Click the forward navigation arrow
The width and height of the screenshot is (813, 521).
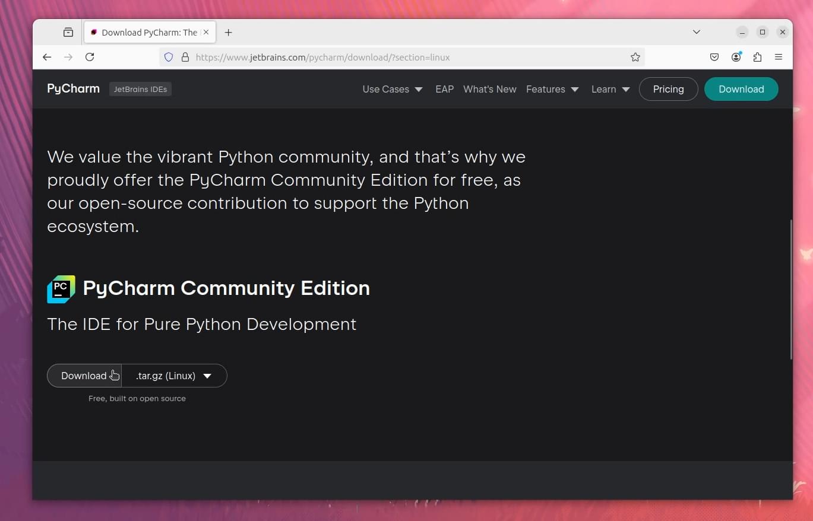pyautogui.click(x=68, y=57)
